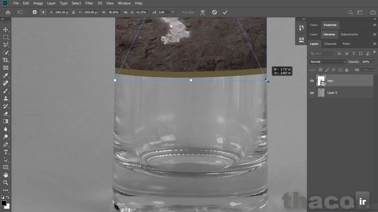Image resolution: width=378 pixels, height=212 pixels.
Task: Hide Layer 0
Action: pyautogui.click(x=312, y=93)
